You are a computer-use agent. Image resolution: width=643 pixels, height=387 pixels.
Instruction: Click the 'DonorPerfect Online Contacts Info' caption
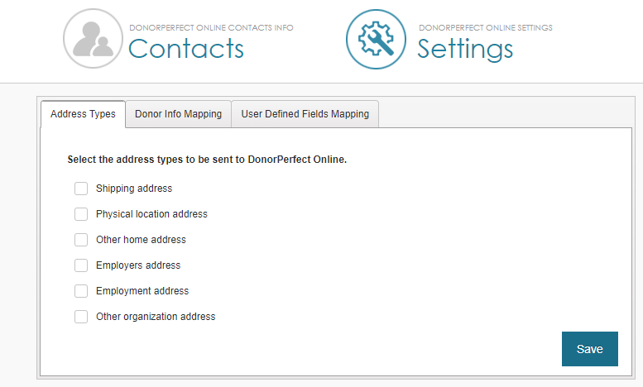[x=211, y=28]
